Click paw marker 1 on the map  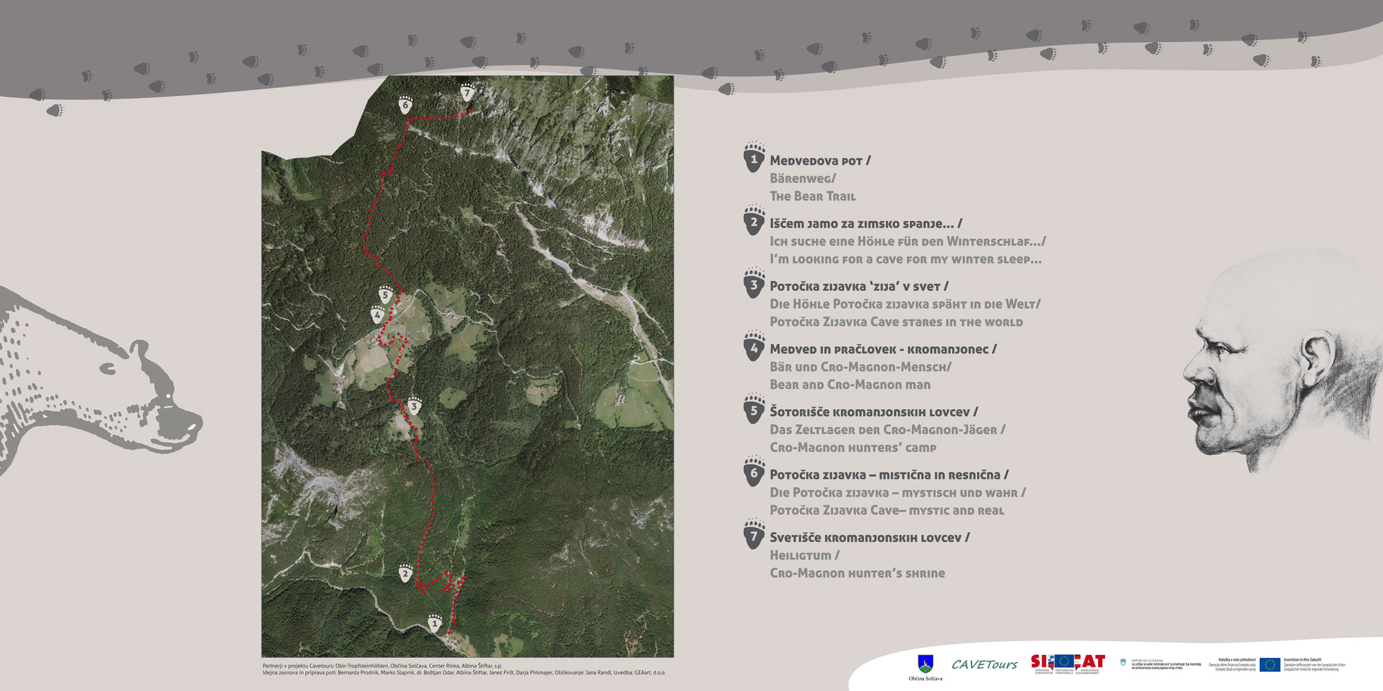[x=435, y=623]
